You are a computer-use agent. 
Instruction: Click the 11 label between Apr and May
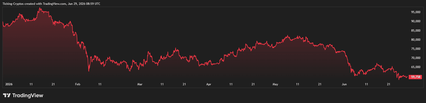231,84
